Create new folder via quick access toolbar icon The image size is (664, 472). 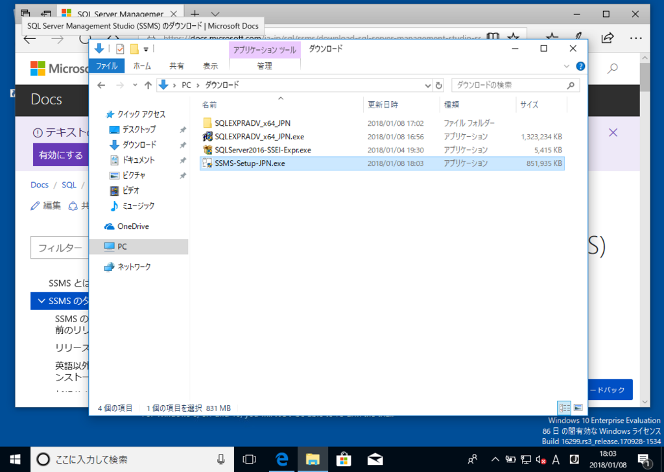(134, 48)
